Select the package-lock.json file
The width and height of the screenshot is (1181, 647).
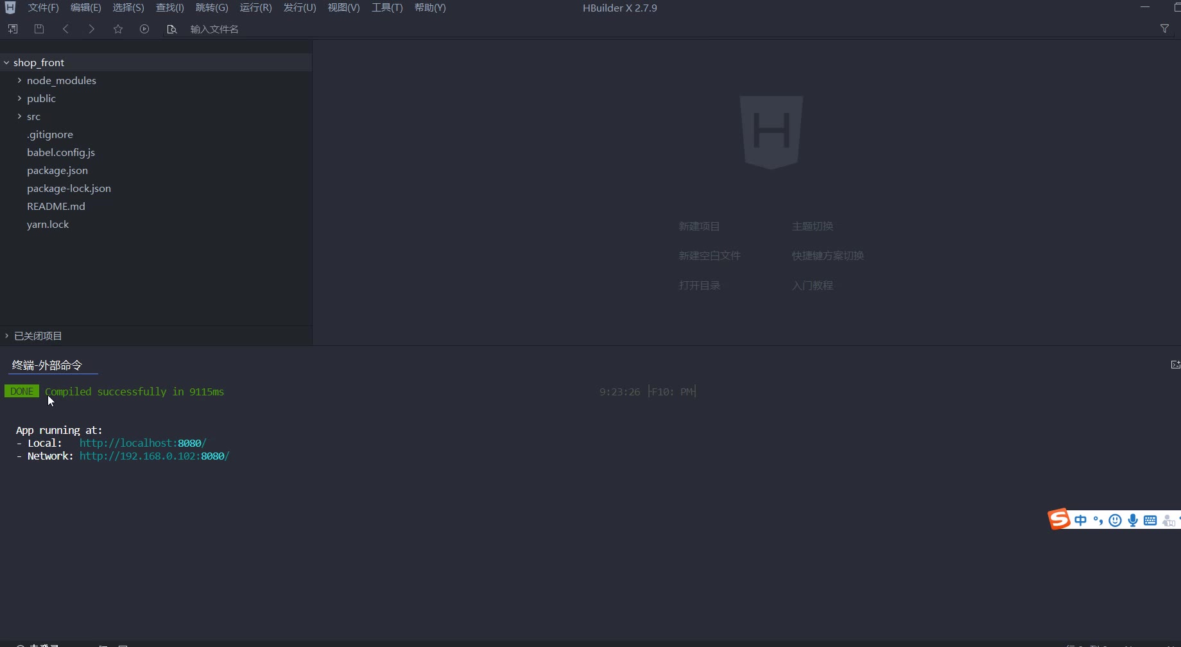[69, 188]
